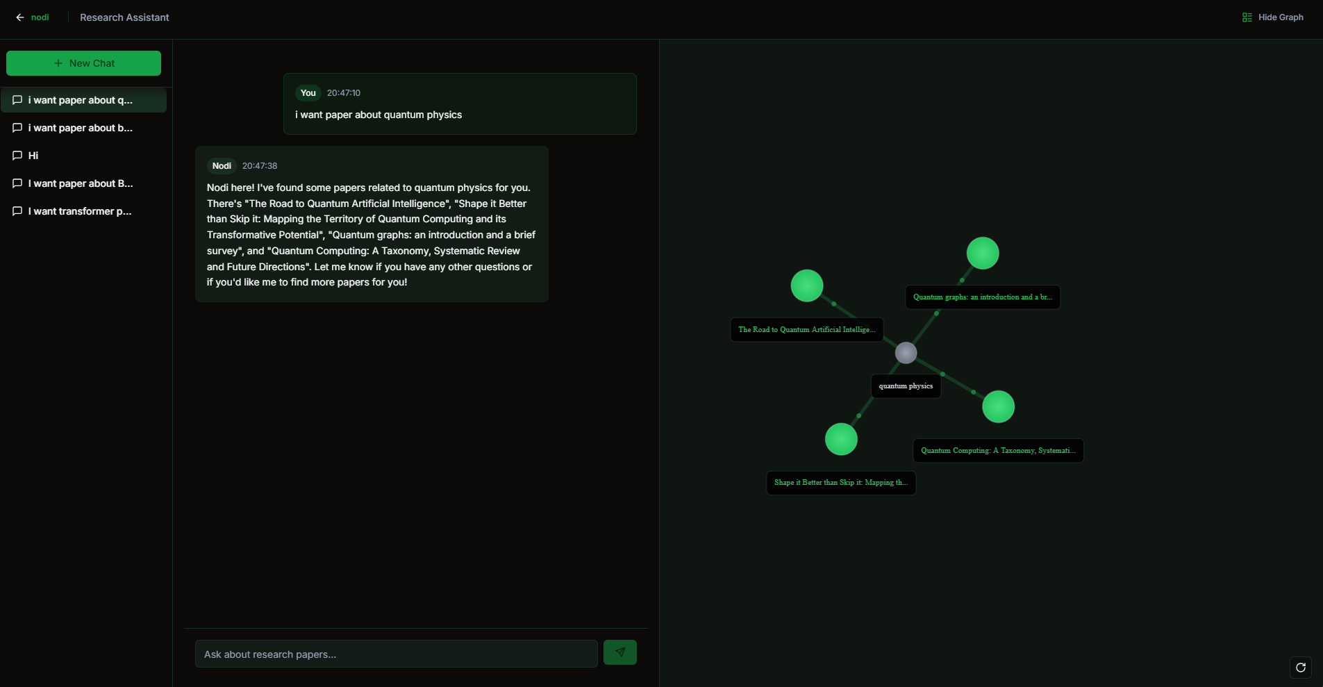Click the back arrow icon beside nodi
This screenshot has height=687, width=1323.
point(19,17)
